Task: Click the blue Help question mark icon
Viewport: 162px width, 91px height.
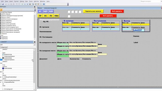Action: [x=44, y=4]
